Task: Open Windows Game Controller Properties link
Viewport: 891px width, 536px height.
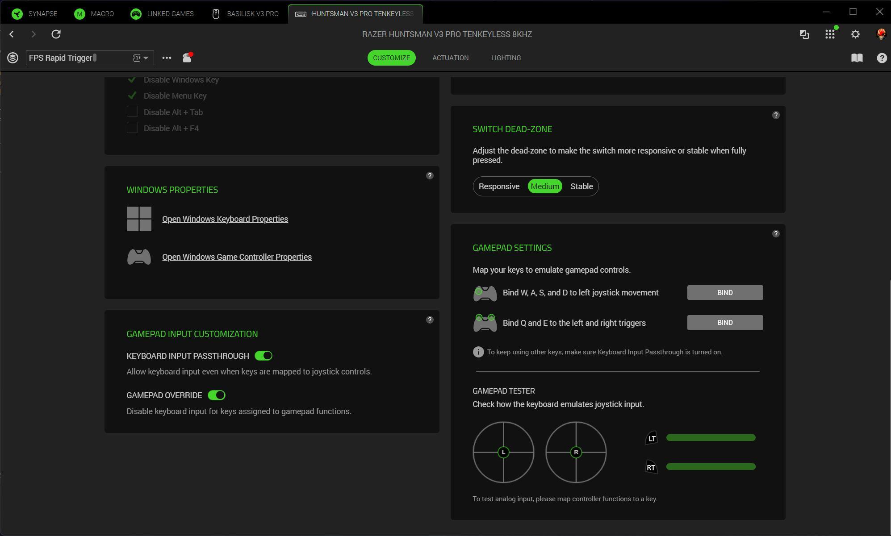Action: pos(237,257)
